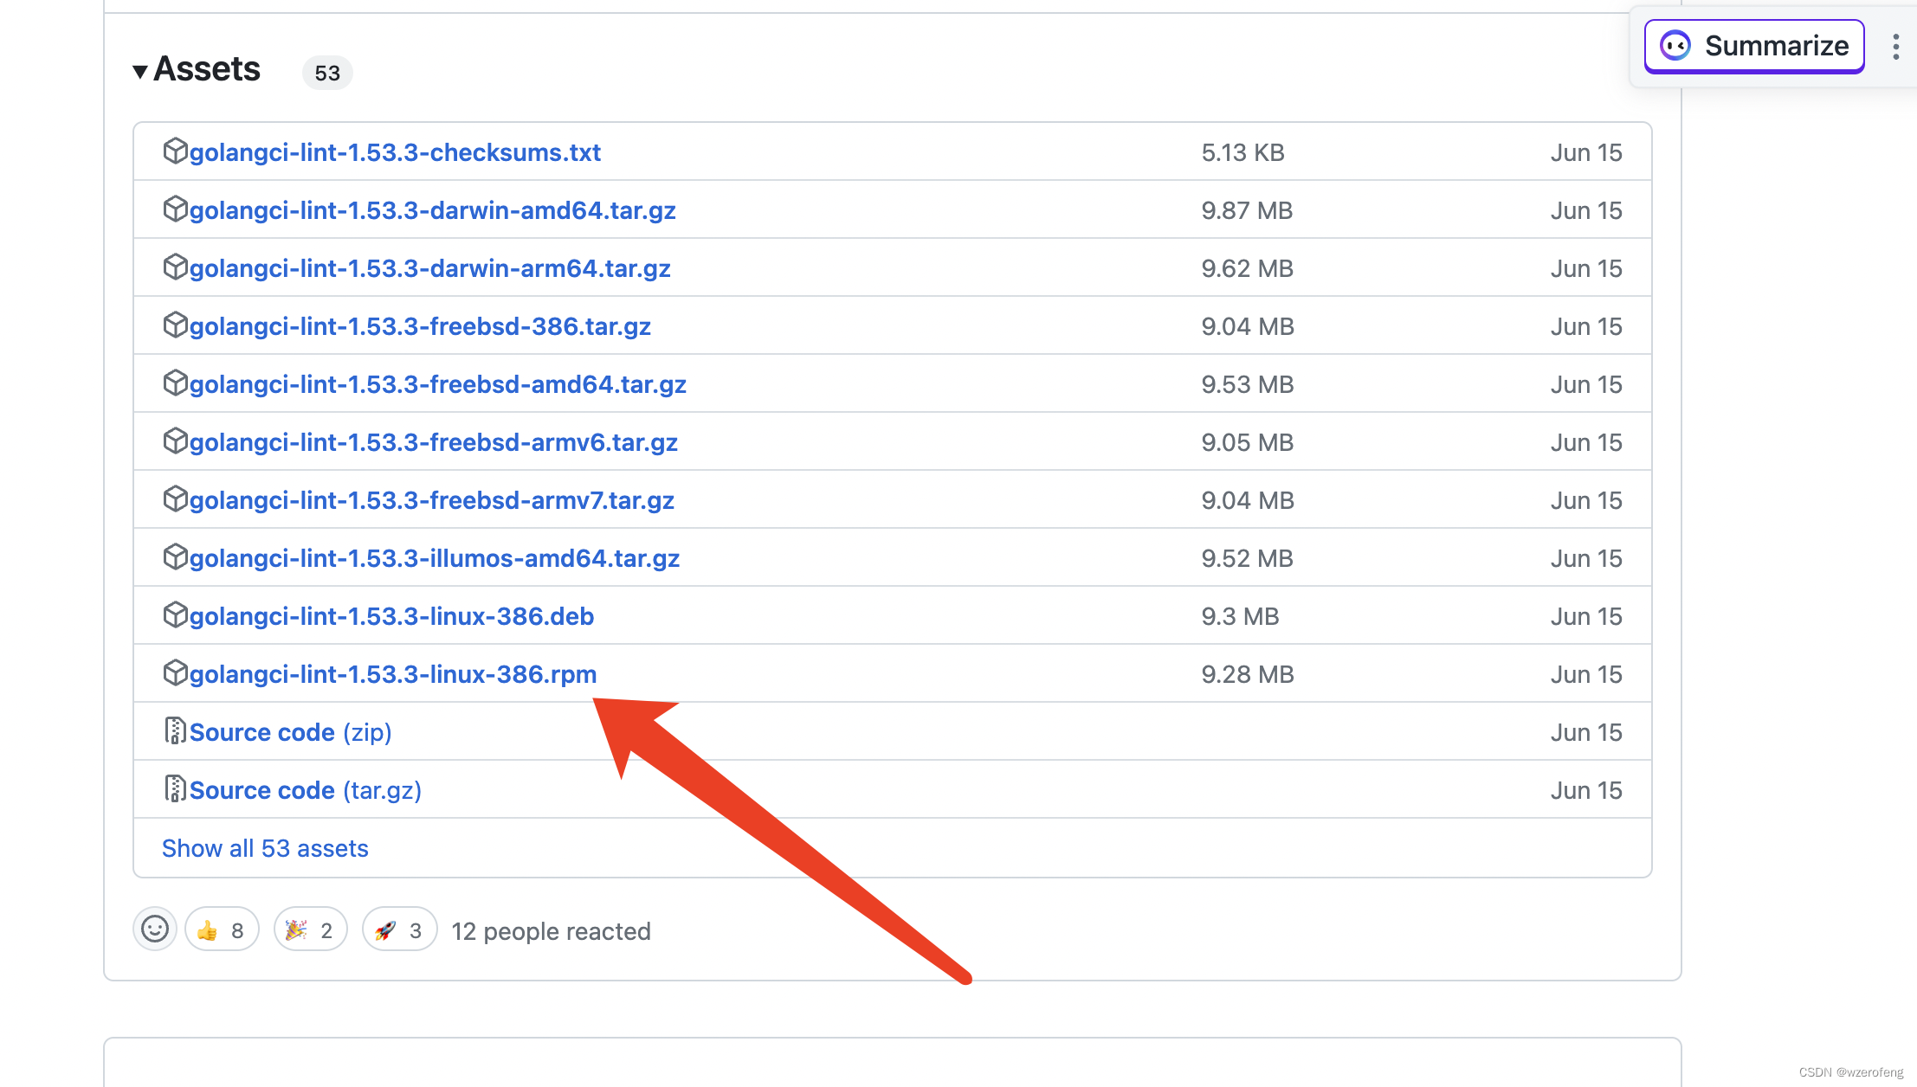
Task: Download golangci-lint-1.53.3-illumos-amd64.tar.gz
Action: (434, 558)
